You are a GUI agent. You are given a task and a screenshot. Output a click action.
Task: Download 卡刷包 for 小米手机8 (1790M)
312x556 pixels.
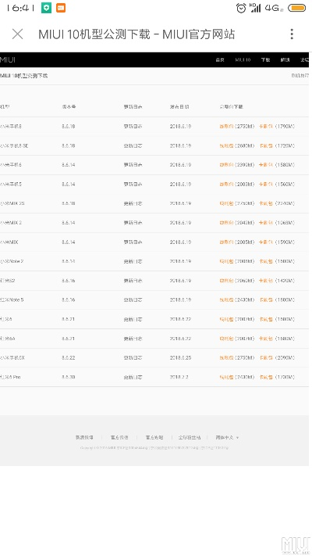click(266, 126)
